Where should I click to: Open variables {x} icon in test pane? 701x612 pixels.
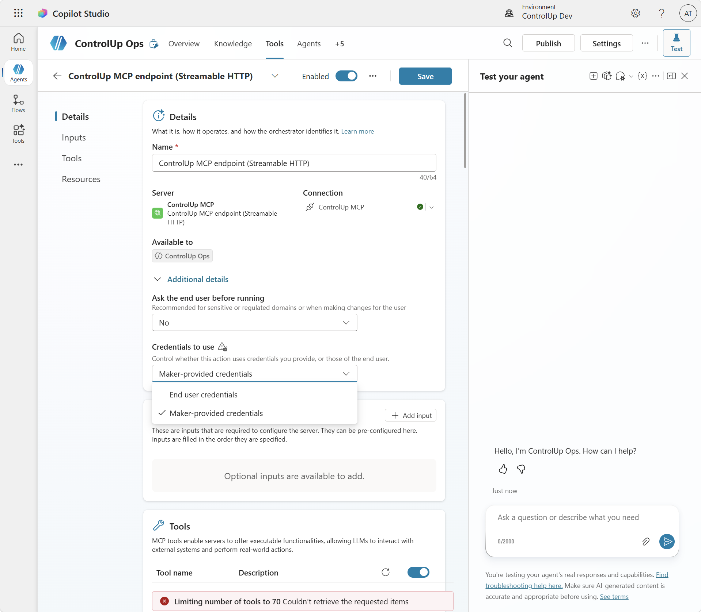[x=643, y=76]
